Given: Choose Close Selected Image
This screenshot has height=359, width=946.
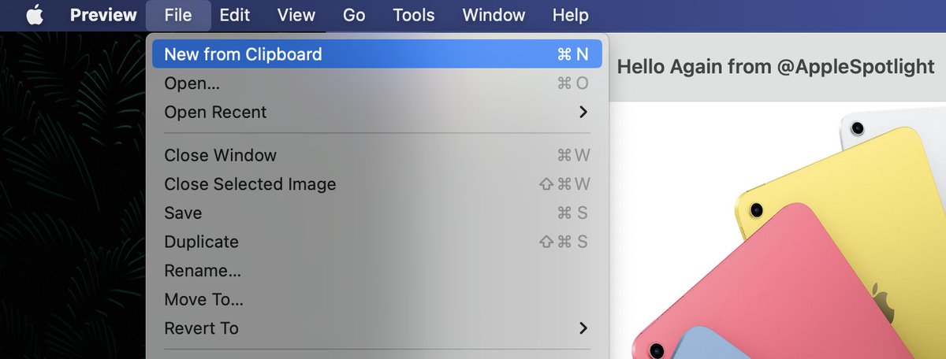Looking at the screenshot, I should point(377,184).
